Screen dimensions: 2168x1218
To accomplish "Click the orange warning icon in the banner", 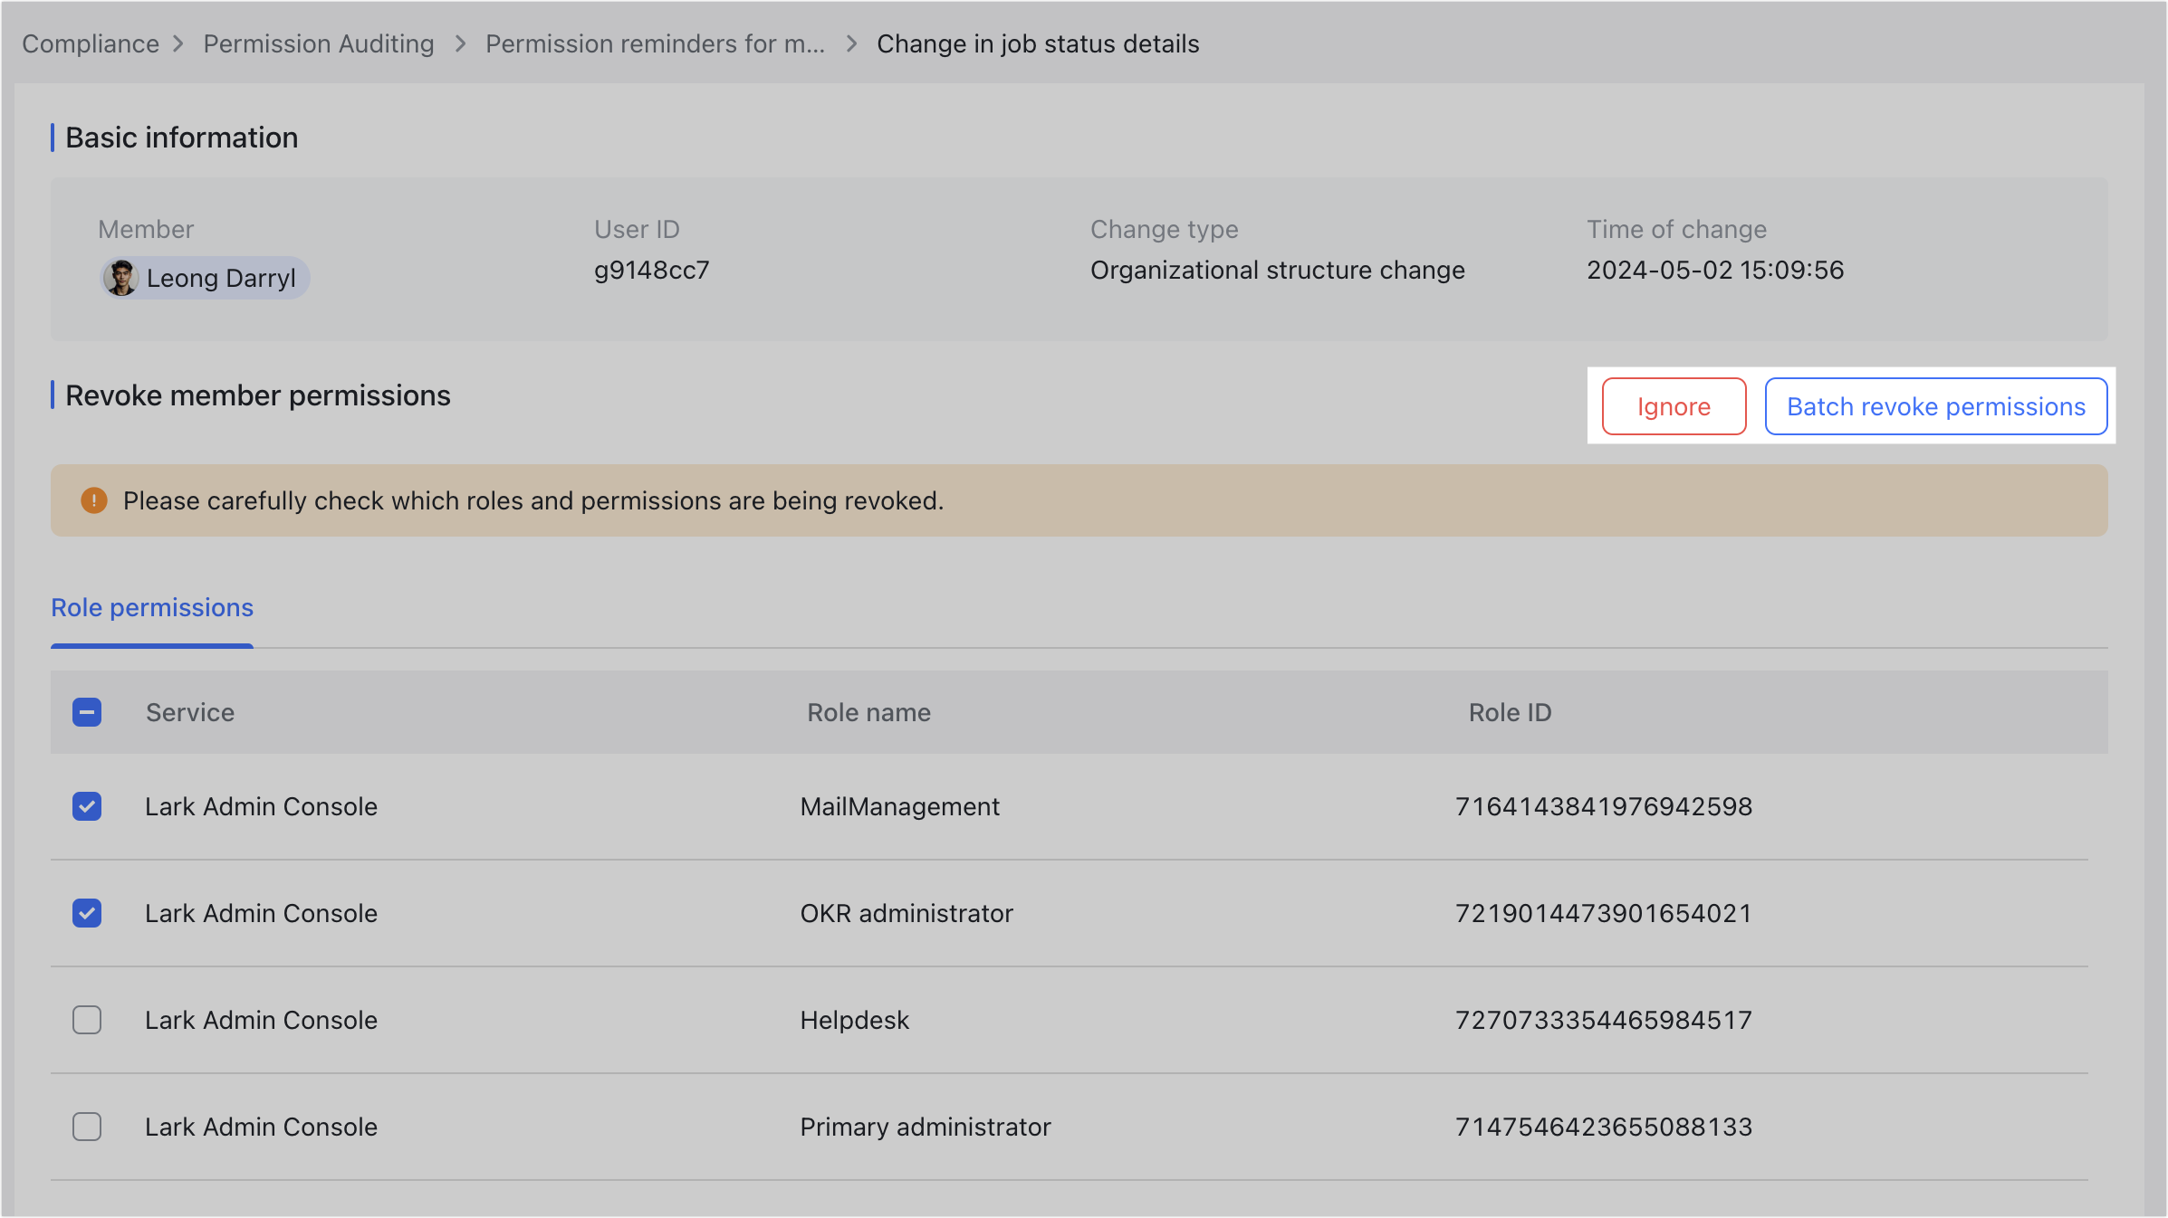I will (93, 500).
